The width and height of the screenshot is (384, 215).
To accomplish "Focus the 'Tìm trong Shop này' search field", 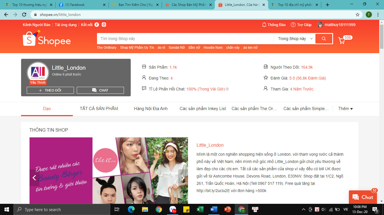I will 185,39.
